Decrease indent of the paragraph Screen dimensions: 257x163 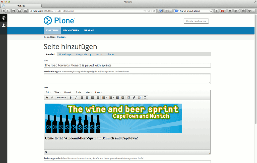pyautogui.click(x=117, y=98)
